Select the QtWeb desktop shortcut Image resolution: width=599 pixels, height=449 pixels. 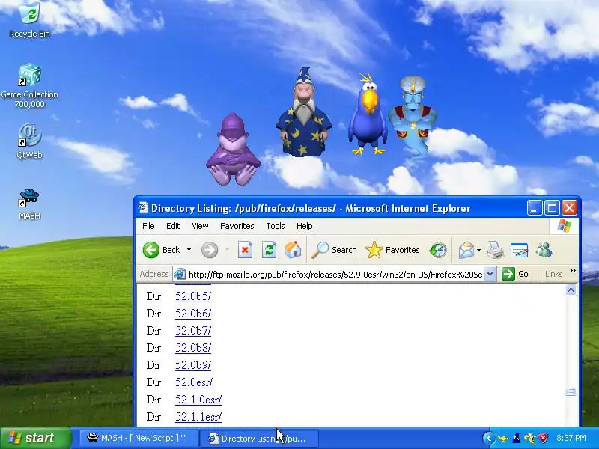(x=29, y=141)
